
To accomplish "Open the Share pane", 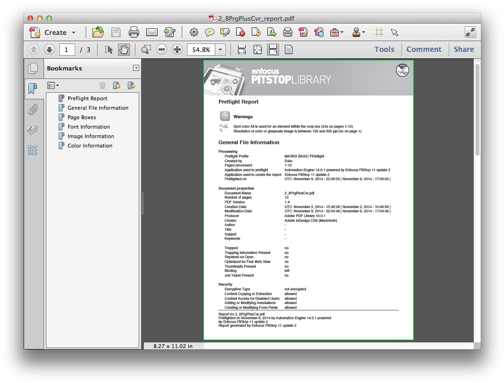I will pyautogui.click(x=463, y=50).
